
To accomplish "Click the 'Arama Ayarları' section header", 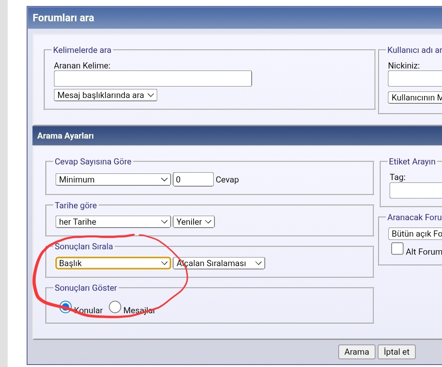I will point(65,136).
